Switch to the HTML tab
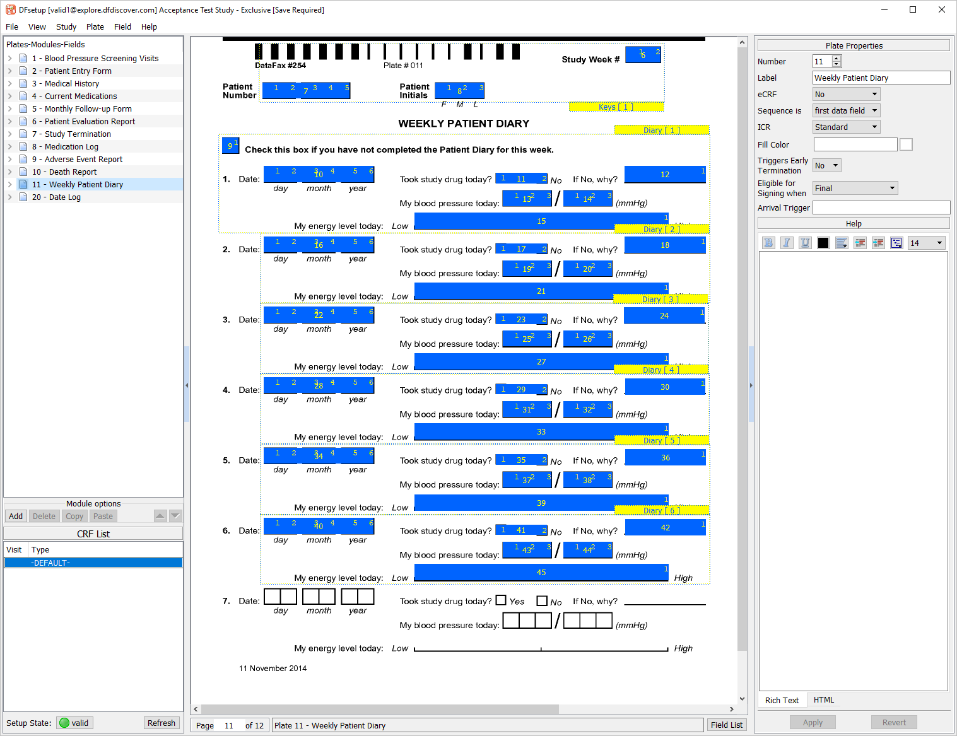The width and height of the screenshot is (957, 736). click(823, 700)
